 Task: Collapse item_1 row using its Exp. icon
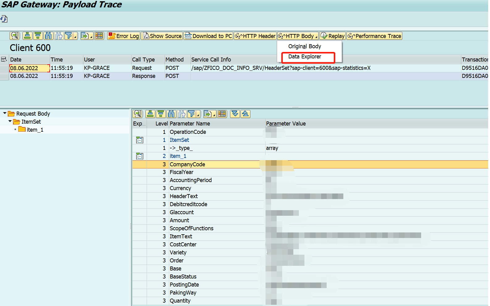point(140,156)
